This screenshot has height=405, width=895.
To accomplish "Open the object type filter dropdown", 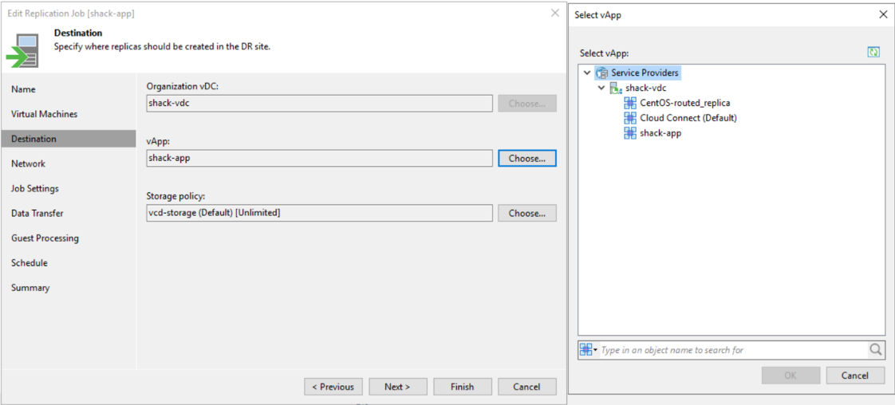I will pos(588,350).
